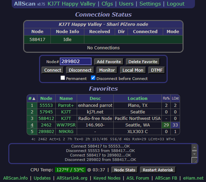Sort favorites by Node column
The image size is (206, 182).
pyautogui.click(x=46, y=98)
